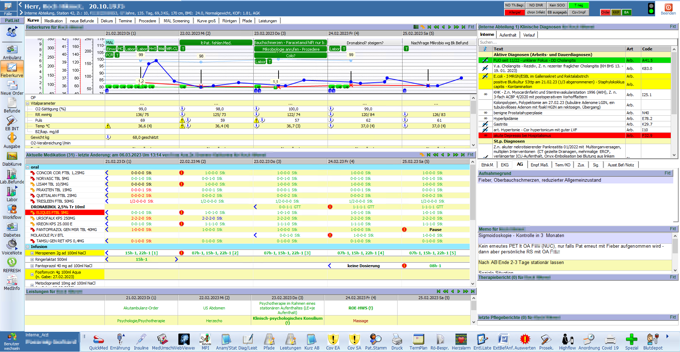The width and height of the screenshot is (680, 352).
Task: Toggle the NO Th.Begr. flag
Action: pyautogui.click(x=514, y=5)
